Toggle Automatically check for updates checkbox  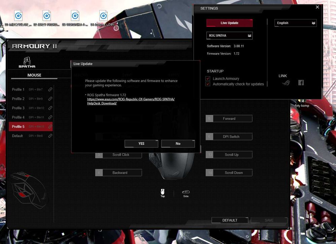click(x=208, y=84)
